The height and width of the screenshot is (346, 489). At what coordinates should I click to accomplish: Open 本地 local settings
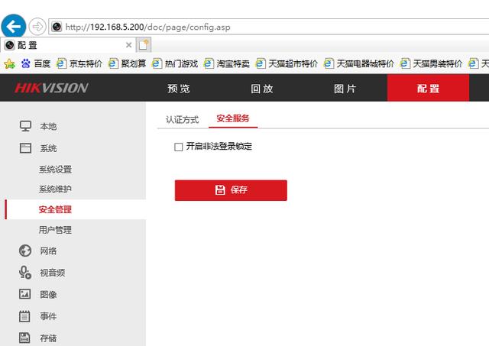click(x=48, y=127)
